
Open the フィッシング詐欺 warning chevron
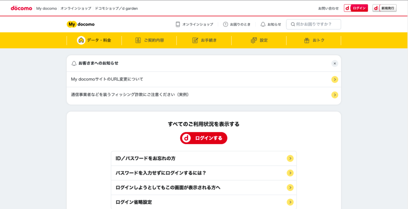[335, 95]
